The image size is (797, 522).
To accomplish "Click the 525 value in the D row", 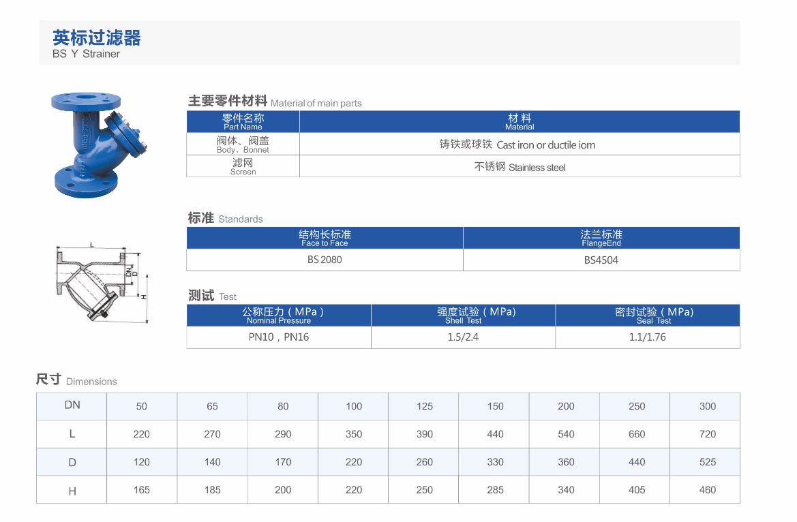I will (x=707, y=462).
